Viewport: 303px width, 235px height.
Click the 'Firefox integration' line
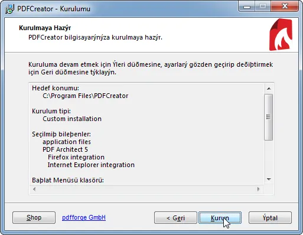[x=76, y=157]
